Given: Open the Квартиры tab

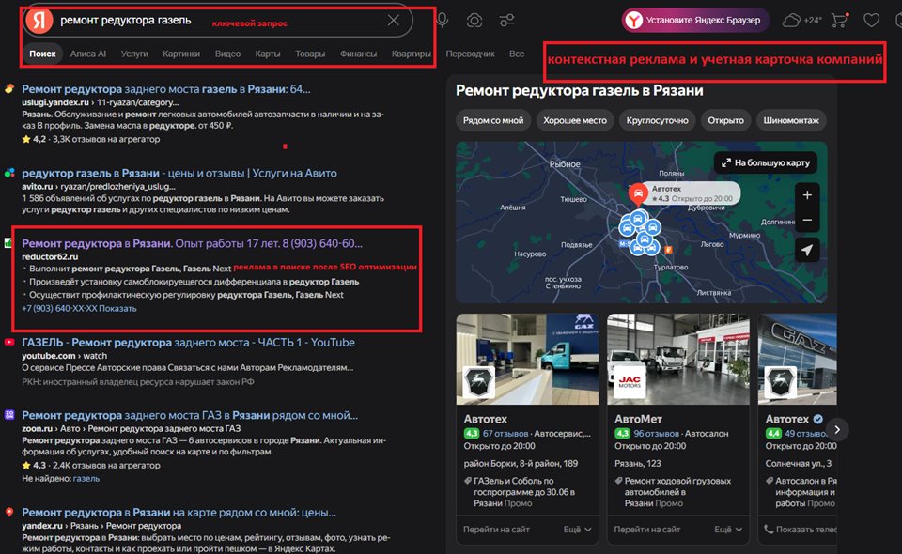Looking at the screenshot, I should [x=412, y=54].
